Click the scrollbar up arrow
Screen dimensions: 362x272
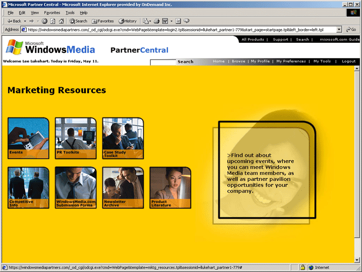coord(357,68)
